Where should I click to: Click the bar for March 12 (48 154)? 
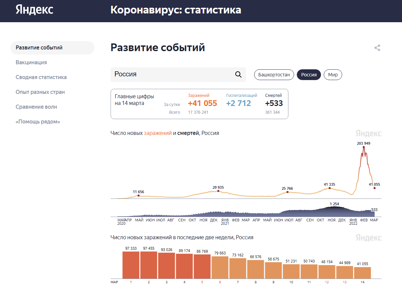(x=327, y=272)
